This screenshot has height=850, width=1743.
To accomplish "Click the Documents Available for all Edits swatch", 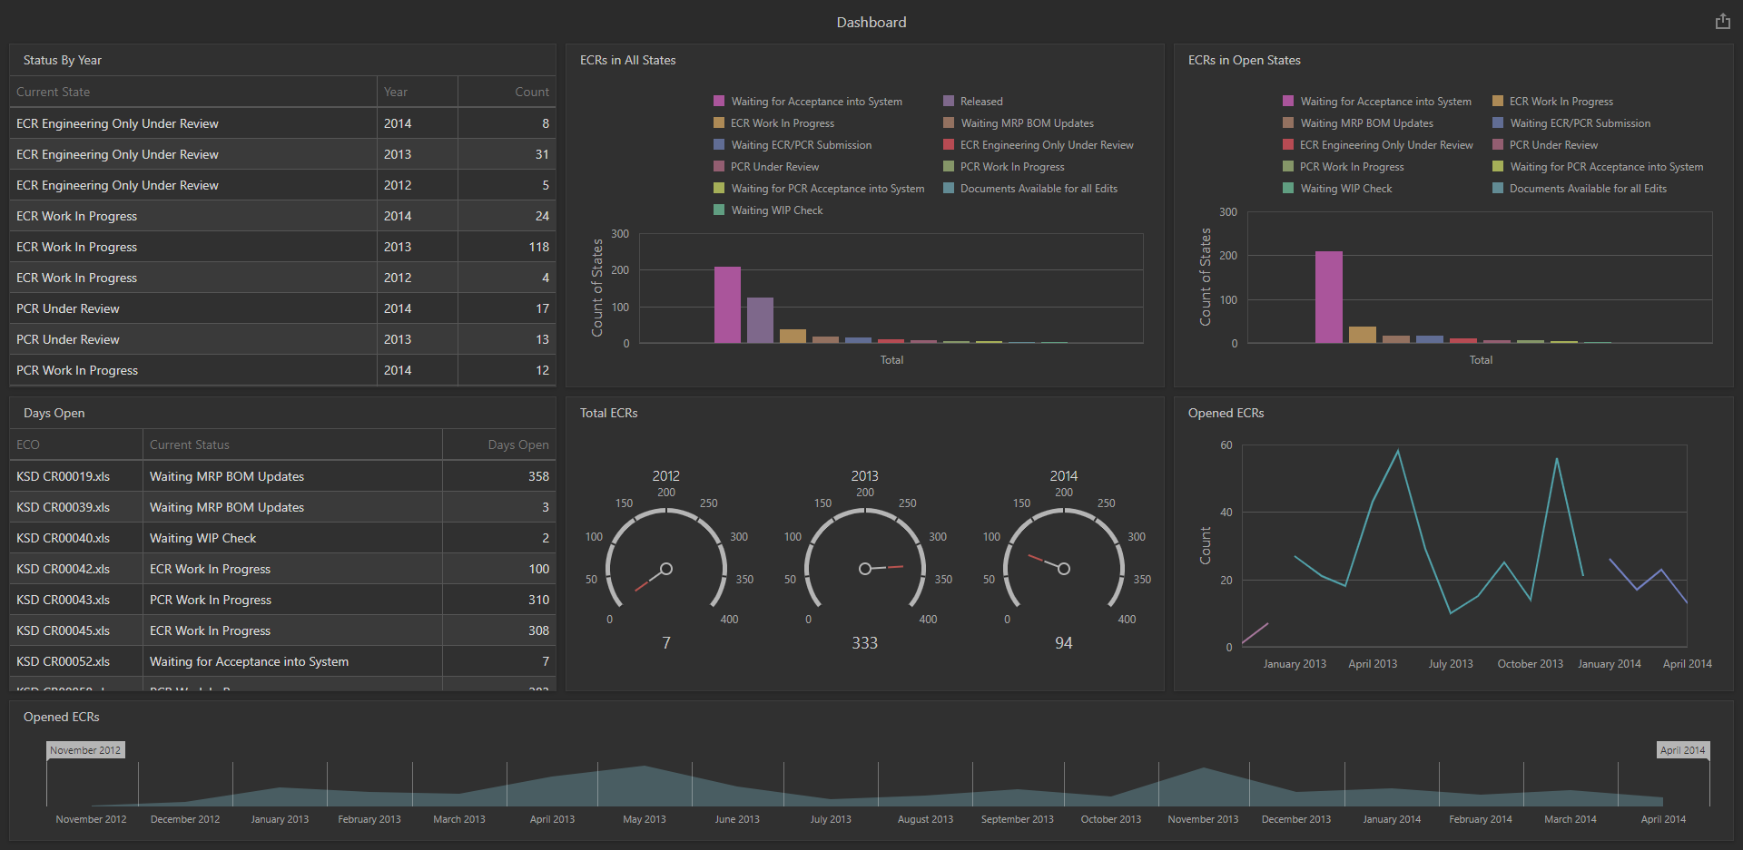I will (947, 188).
